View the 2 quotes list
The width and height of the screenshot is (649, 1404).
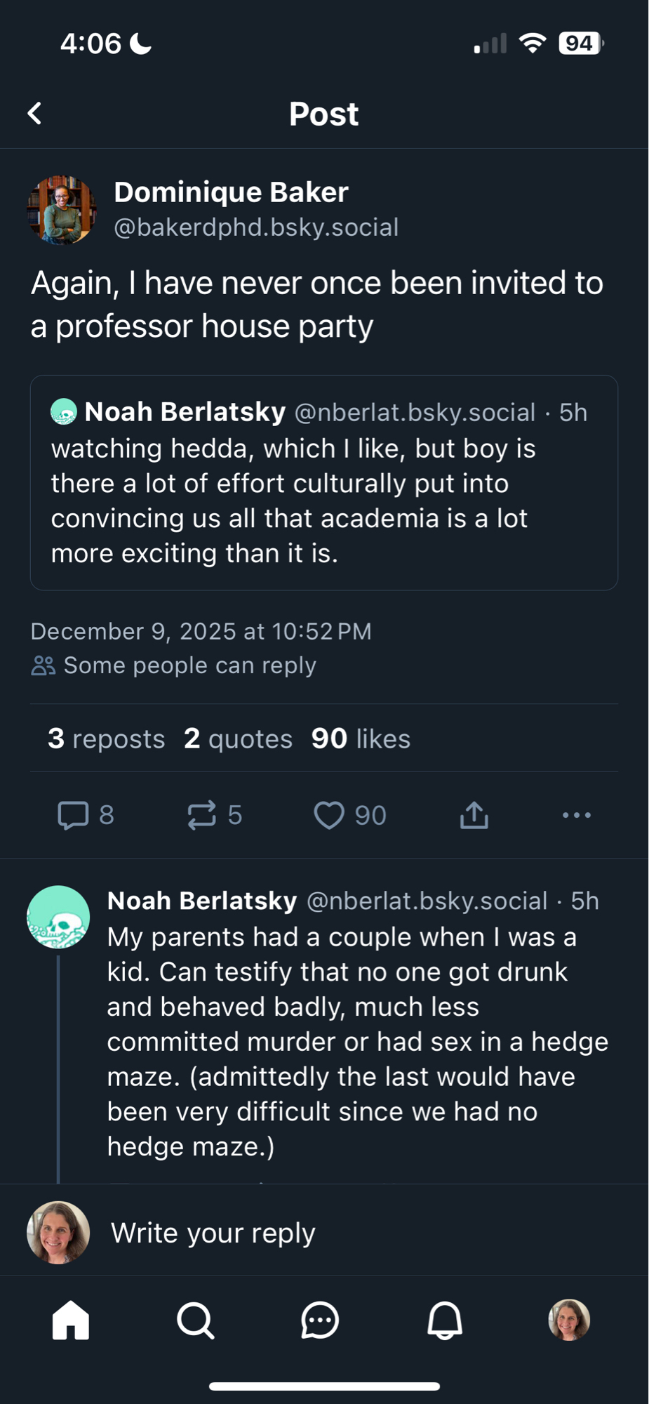[238, 739]
